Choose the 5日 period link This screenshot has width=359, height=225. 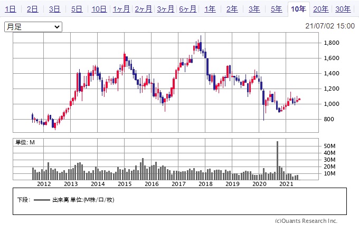tap(77, 9)
